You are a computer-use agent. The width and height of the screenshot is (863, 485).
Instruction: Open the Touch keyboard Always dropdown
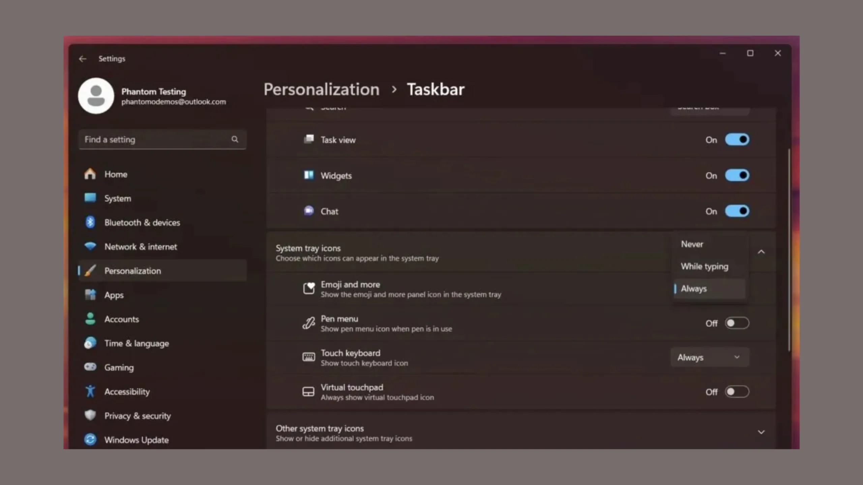point(710,357)
